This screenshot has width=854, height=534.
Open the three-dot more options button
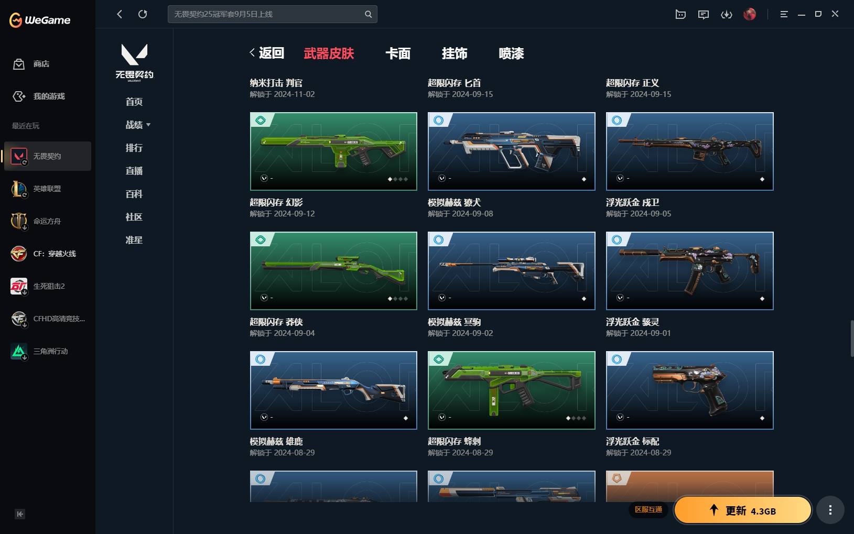(830, 510)
